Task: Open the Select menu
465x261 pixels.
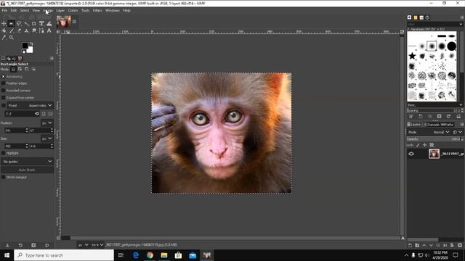Action: click(x=25, y=10)
